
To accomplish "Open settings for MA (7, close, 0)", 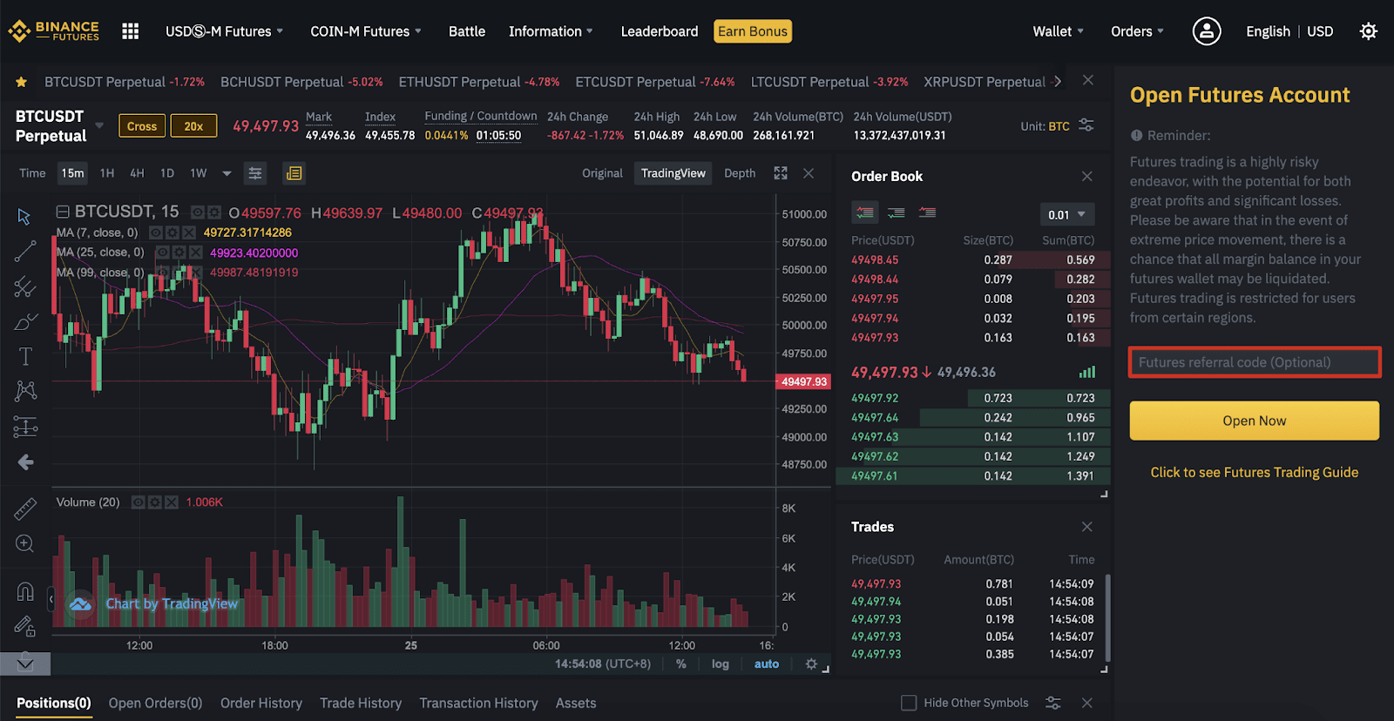I will tap(172, 232).
